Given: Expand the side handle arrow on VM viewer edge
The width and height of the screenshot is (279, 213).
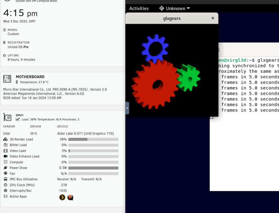Looking at the screenshot, I should pos(127,108).
